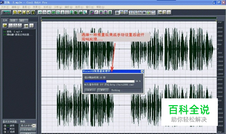
Task: Switch between multitrack and edit view
Action: coord(6,12)
